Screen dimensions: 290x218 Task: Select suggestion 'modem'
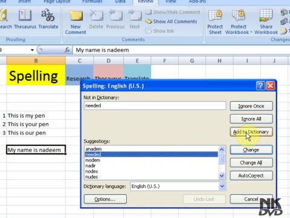(151, 160)
